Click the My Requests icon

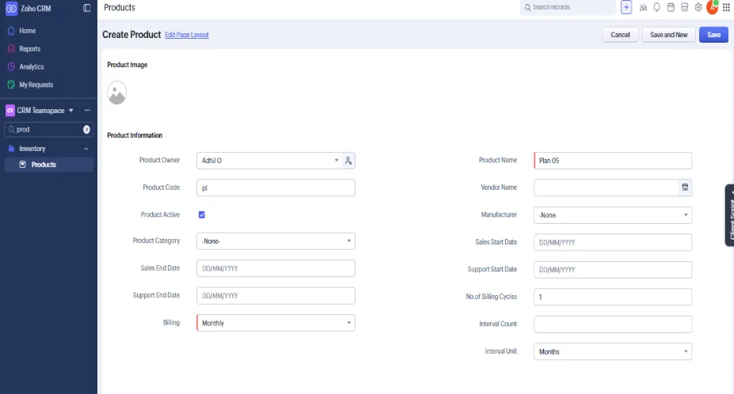coord(11,85)
